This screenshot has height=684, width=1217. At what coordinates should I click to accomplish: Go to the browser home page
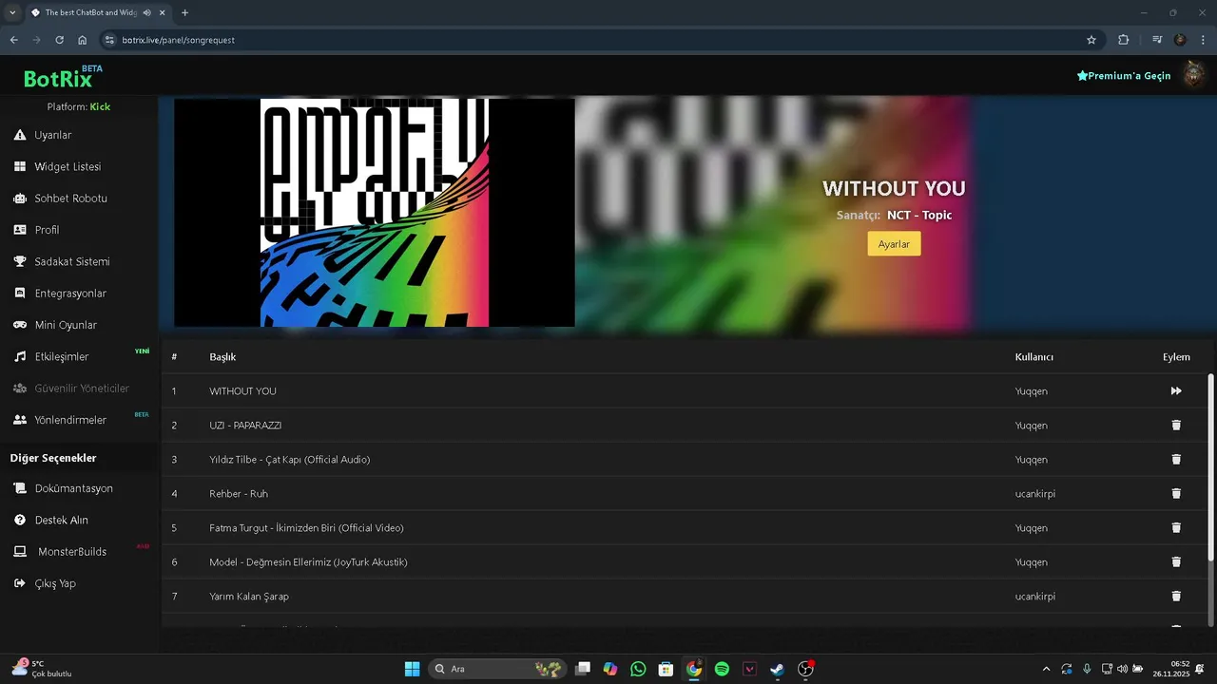(83, 40)
